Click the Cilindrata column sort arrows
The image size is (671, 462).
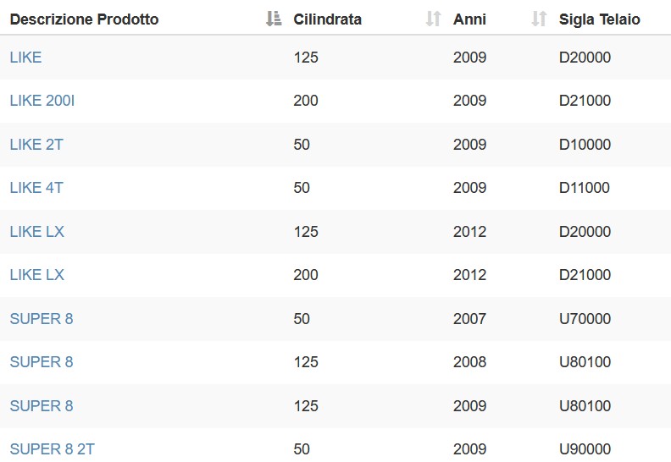pyautogui.click(x=433, y=19)
